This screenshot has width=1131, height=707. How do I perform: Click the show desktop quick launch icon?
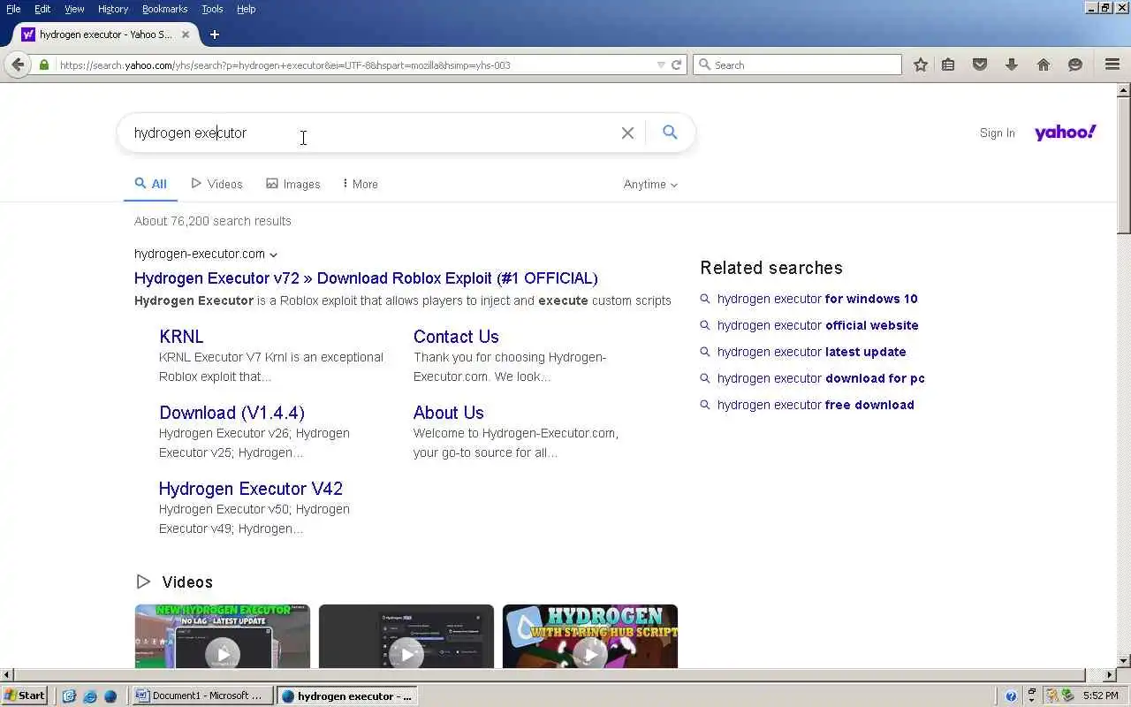pos(69,696)
